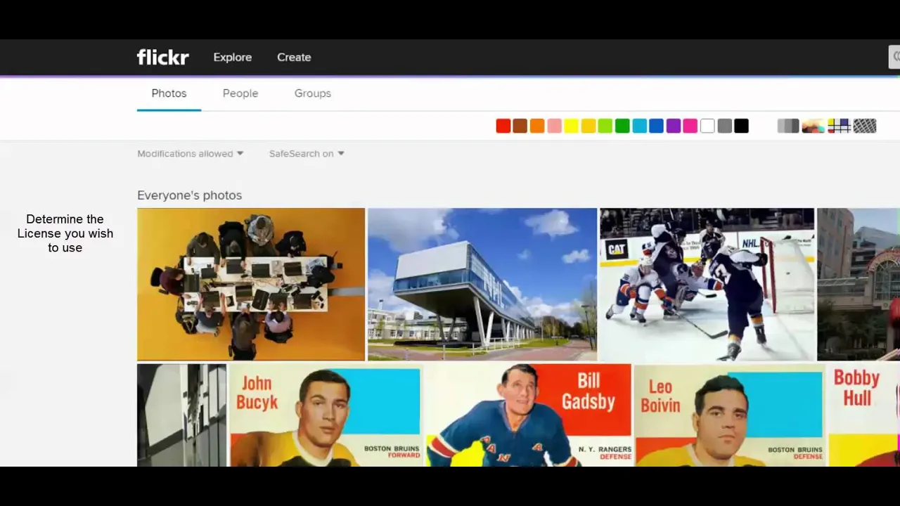The width and height of the screenshot is (900, 506).
Task: Filter by red color swatch
Action: 503,126
